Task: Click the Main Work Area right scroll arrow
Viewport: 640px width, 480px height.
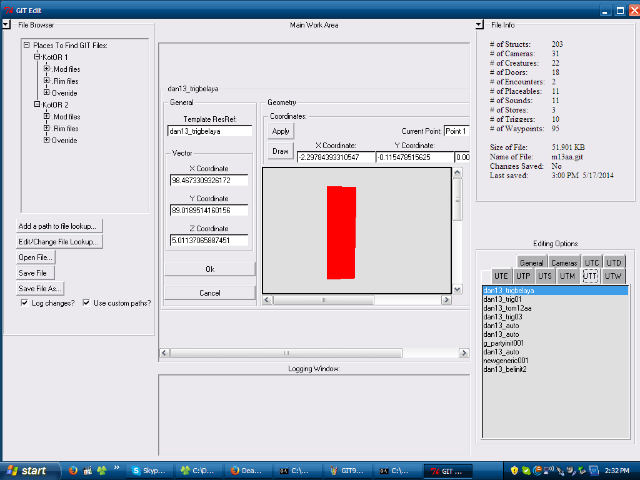Action: coord(464,353)
